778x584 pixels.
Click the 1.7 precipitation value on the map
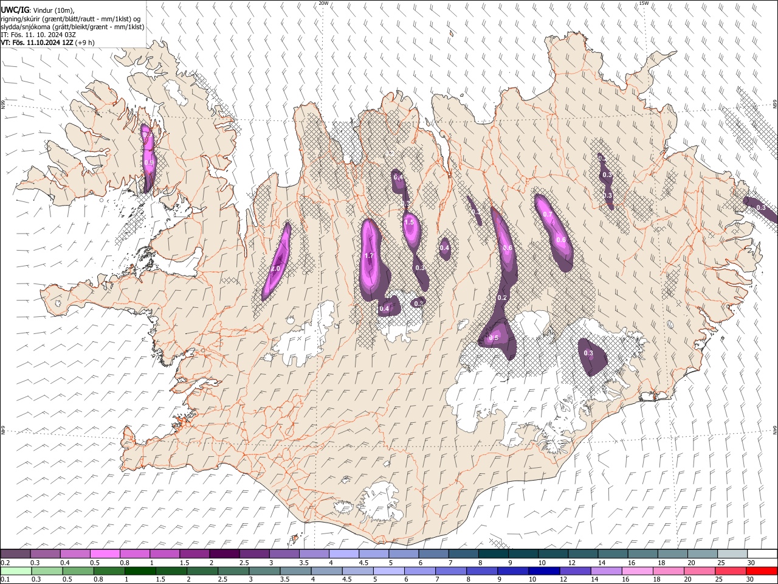coord(368,255)
